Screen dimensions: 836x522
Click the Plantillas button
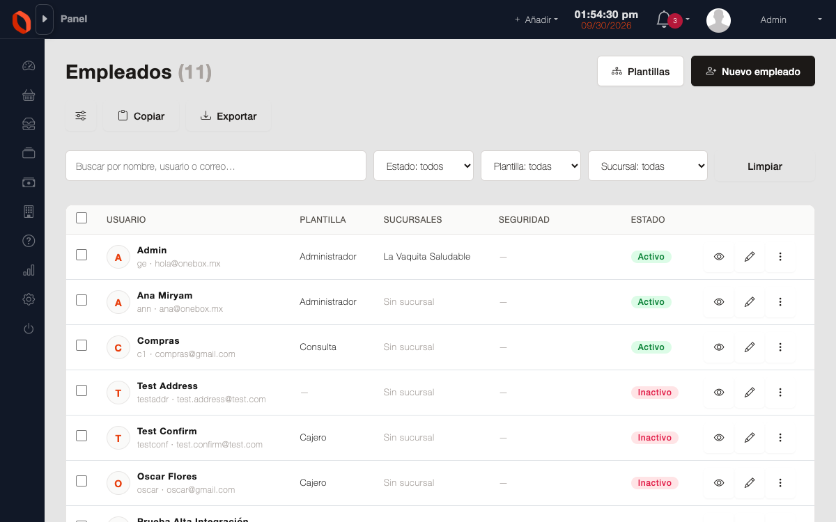coord(640,71)
